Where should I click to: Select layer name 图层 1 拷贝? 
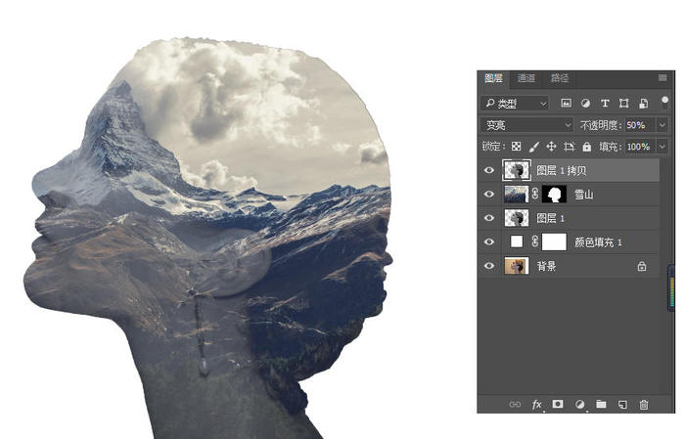pyautogui.click(x=561, y=171)
